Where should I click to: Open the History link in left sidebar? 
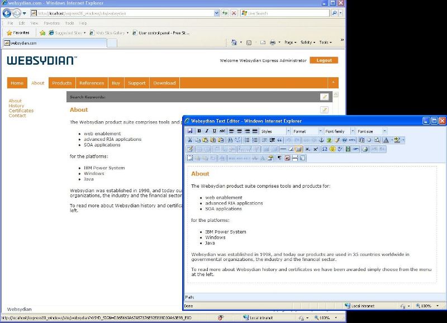click(x=16, y=106)
